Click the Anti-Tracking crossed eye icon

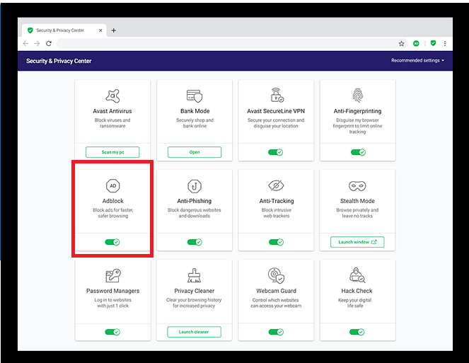[276, 185]
